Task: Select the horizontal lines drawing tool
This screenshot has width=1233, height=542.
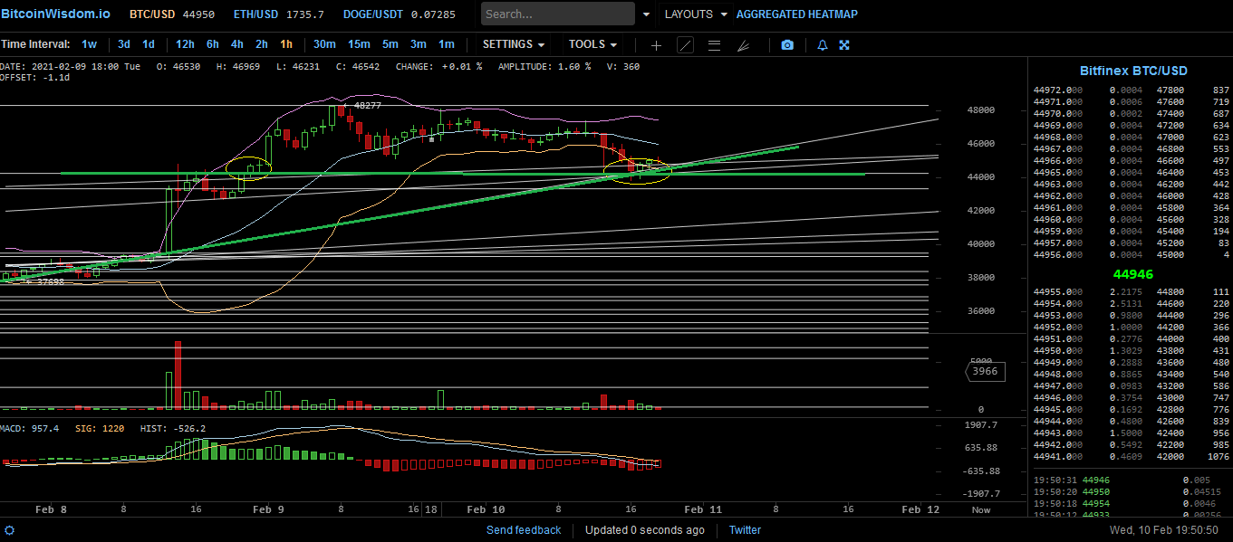Action: pyautogui.click(x=714, y=44)
